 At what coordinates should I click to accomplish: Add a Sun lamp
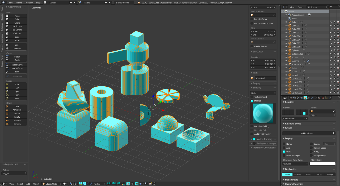(16, 88)
